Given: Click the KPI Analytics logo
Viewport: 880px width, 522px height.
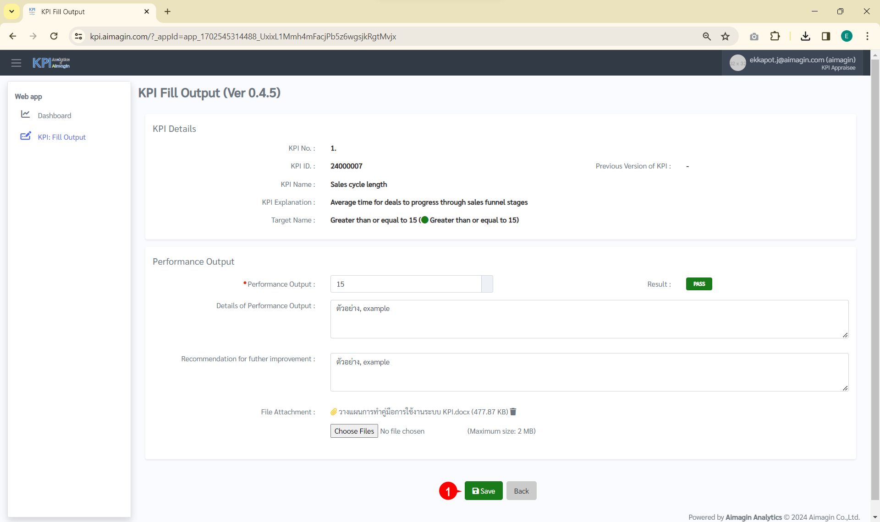Looking at the screenshot, I should (51, 63).
